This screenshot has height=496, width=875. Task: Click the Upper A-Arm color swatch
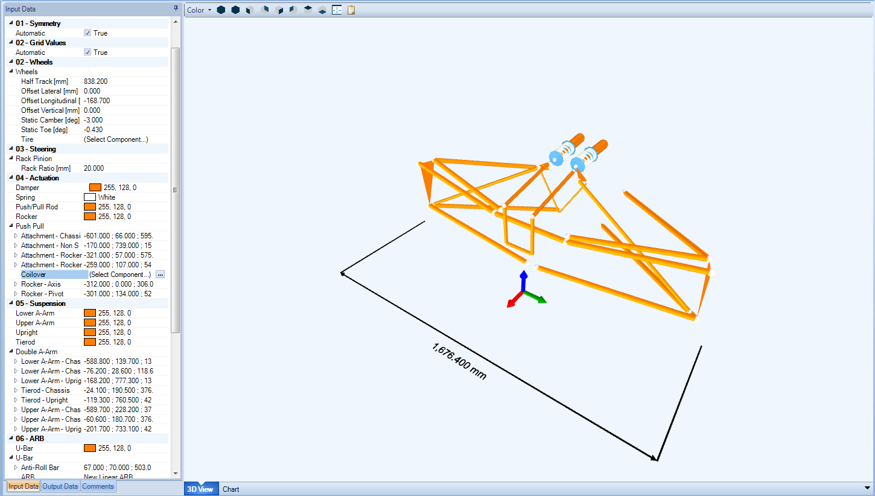coord(90,323)
